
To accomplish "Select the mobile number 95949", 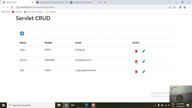I will pyautogui.click(x=48, y=50).
